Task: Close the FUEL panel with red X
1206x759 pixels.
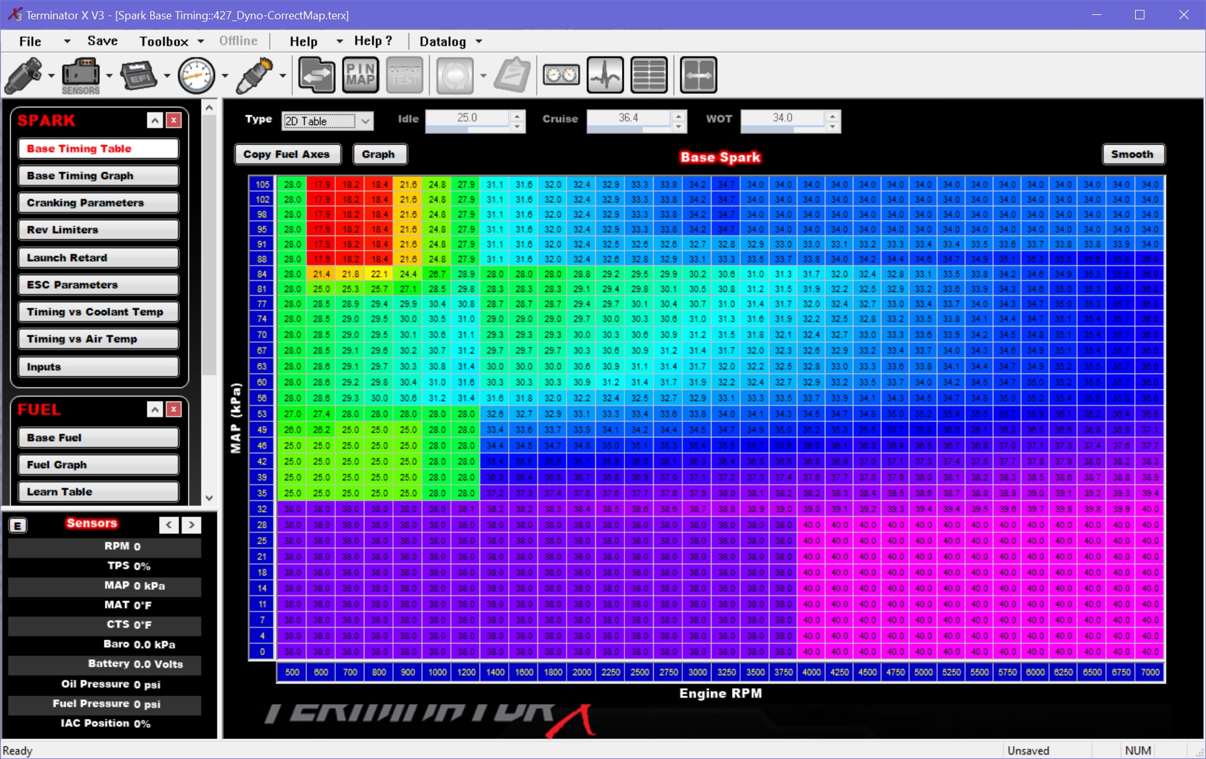Action: pos(174,409)
